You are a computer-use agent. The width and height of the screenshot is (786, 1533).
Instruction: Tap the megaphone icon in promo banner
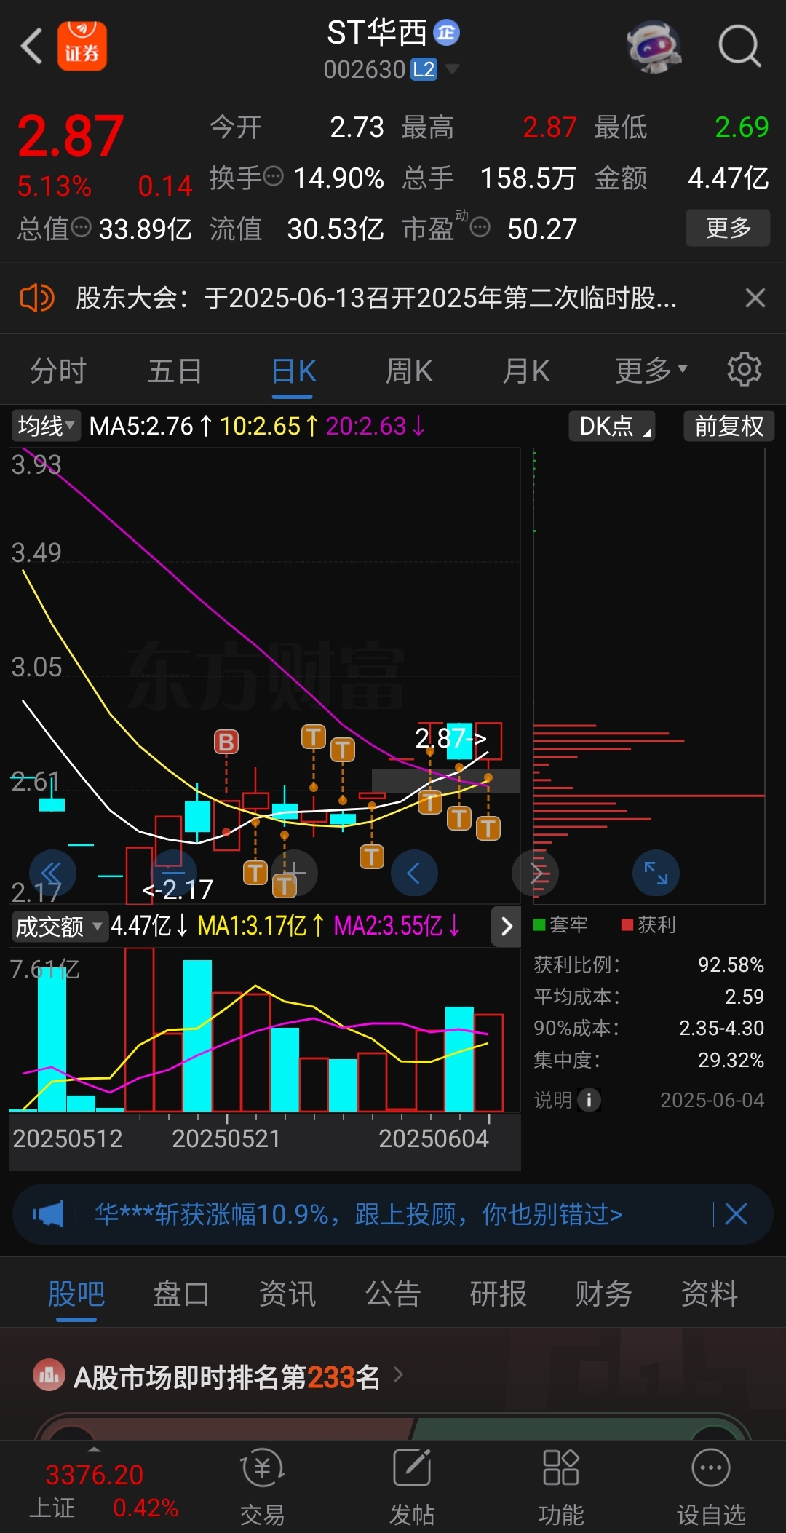[48, 1213]
